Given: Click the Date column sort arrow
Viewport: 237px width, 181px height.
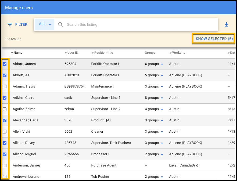Looking at the screenshot, I should 229,53.
